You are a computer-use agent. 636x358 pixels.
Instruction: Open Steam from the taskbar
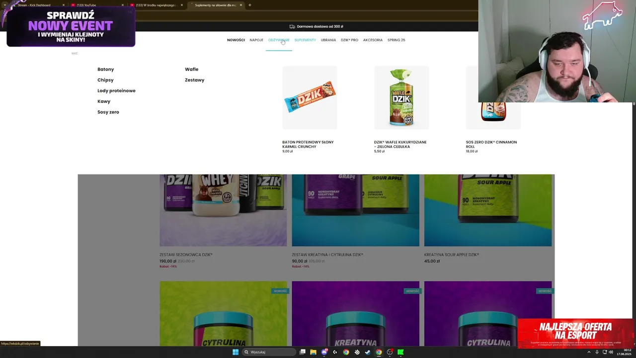click(x=368, y=352)
